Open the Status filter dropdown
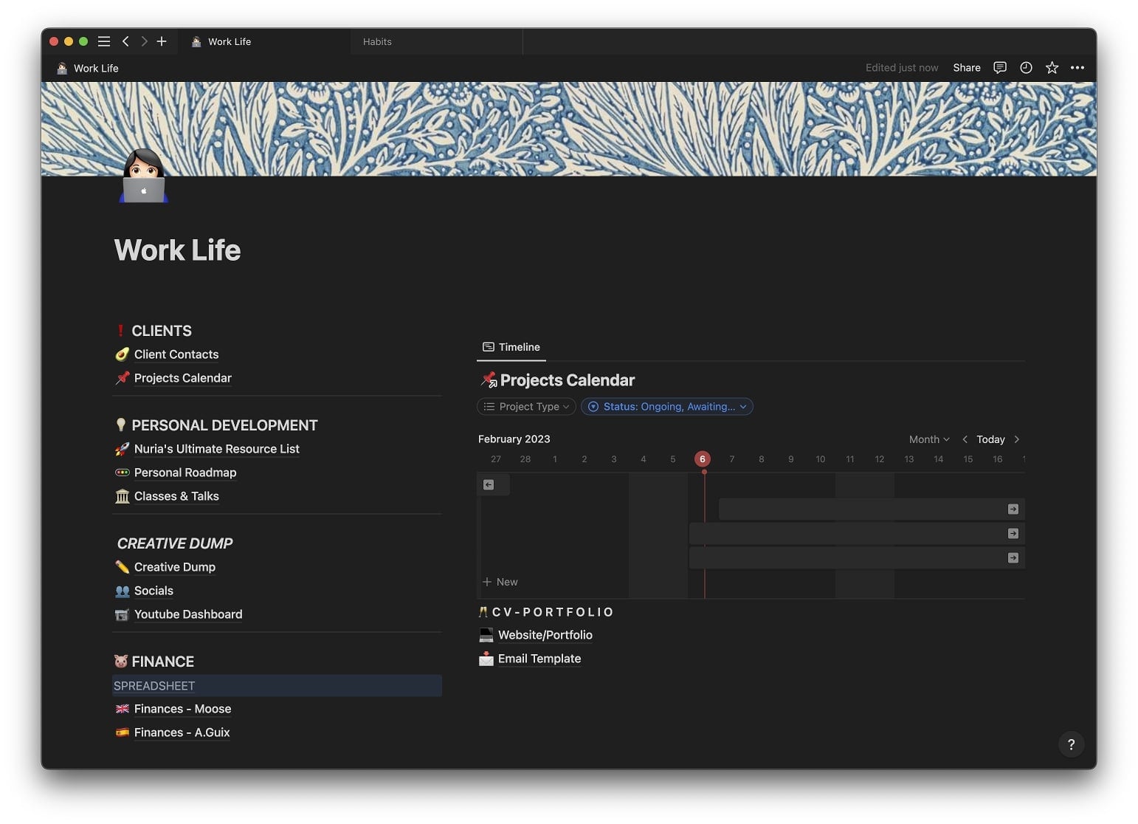This screenshot has height=824, width=1138. click(x=666, y=406)
